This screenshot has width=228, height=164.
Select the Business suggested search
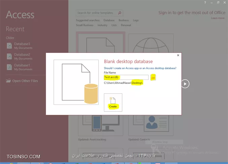click(x=124, y=20)
